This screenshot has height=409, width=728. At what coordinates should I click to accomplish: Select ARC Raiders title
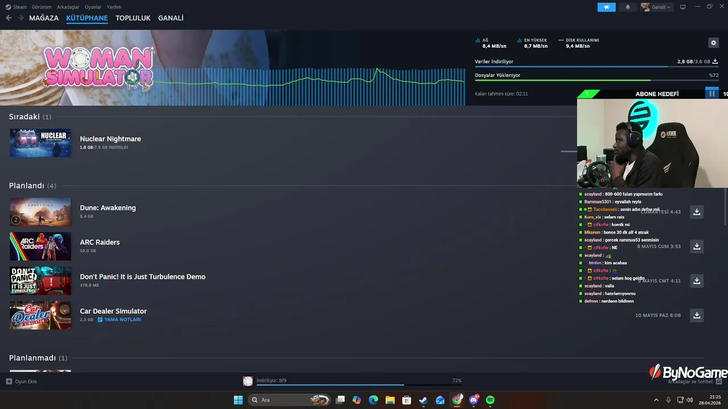pyautogui.click(x=100, y=243)
